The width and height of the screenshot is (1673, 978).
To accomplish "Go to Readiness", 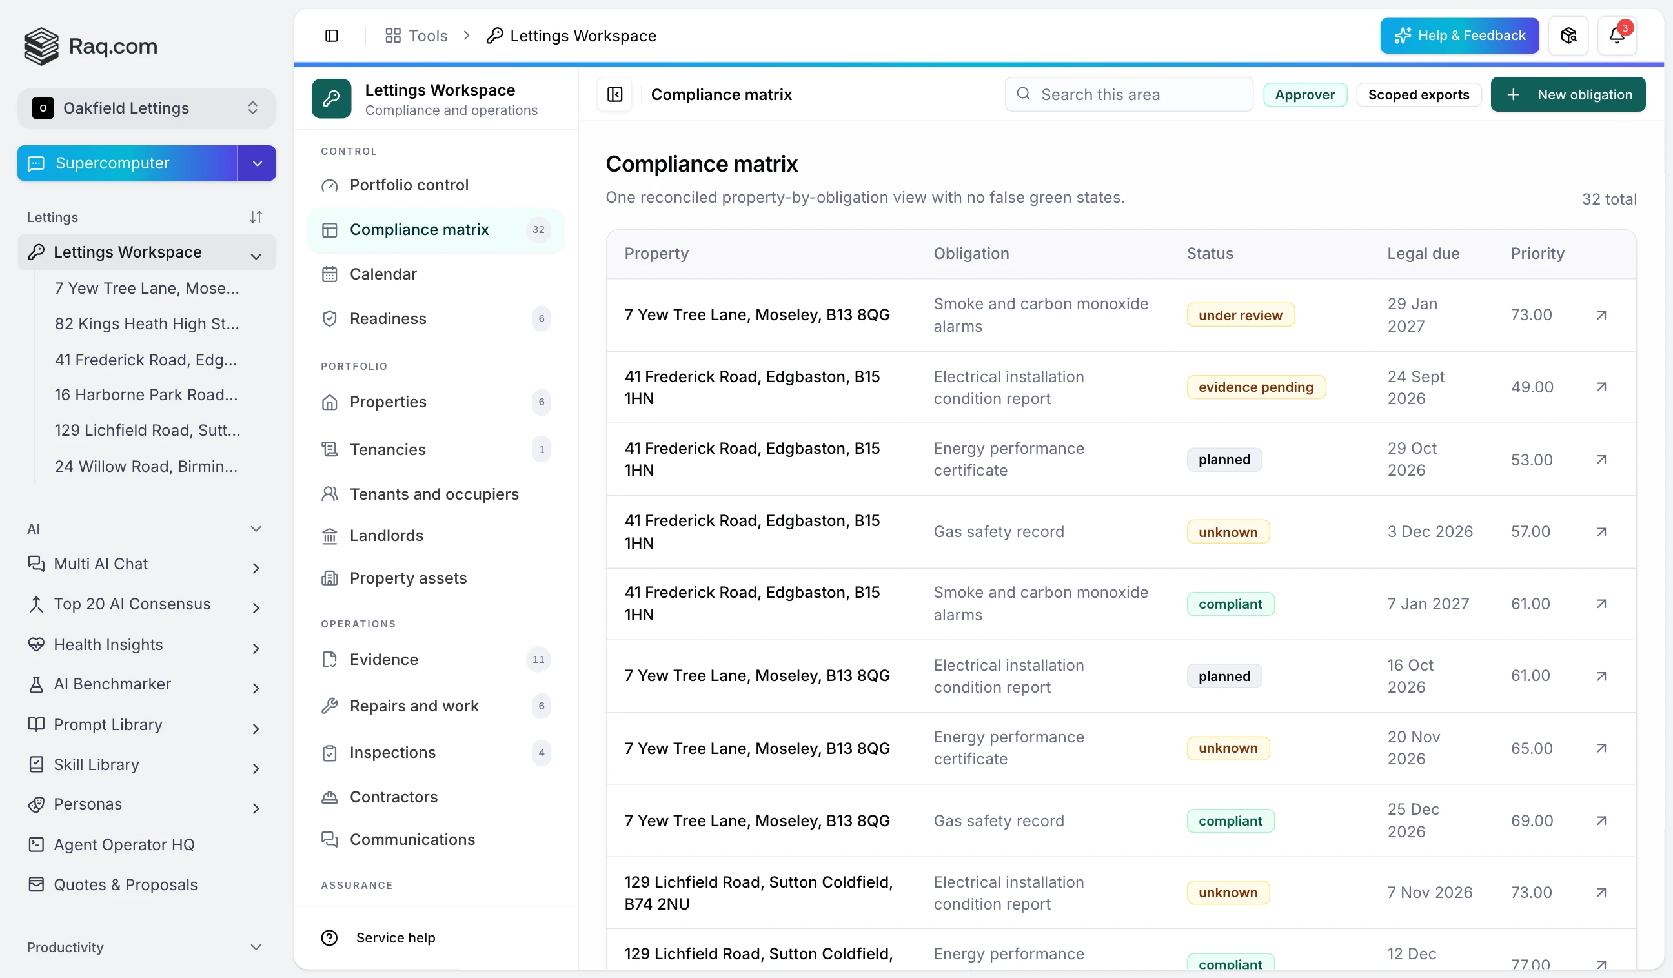I will tap(436, 319).
